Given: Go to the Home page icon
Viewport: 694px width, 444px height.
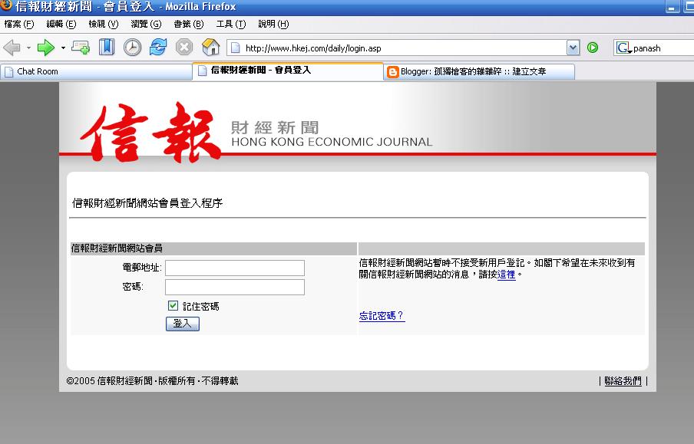Looking at the screenshot, I should click(x=210, y=48).
